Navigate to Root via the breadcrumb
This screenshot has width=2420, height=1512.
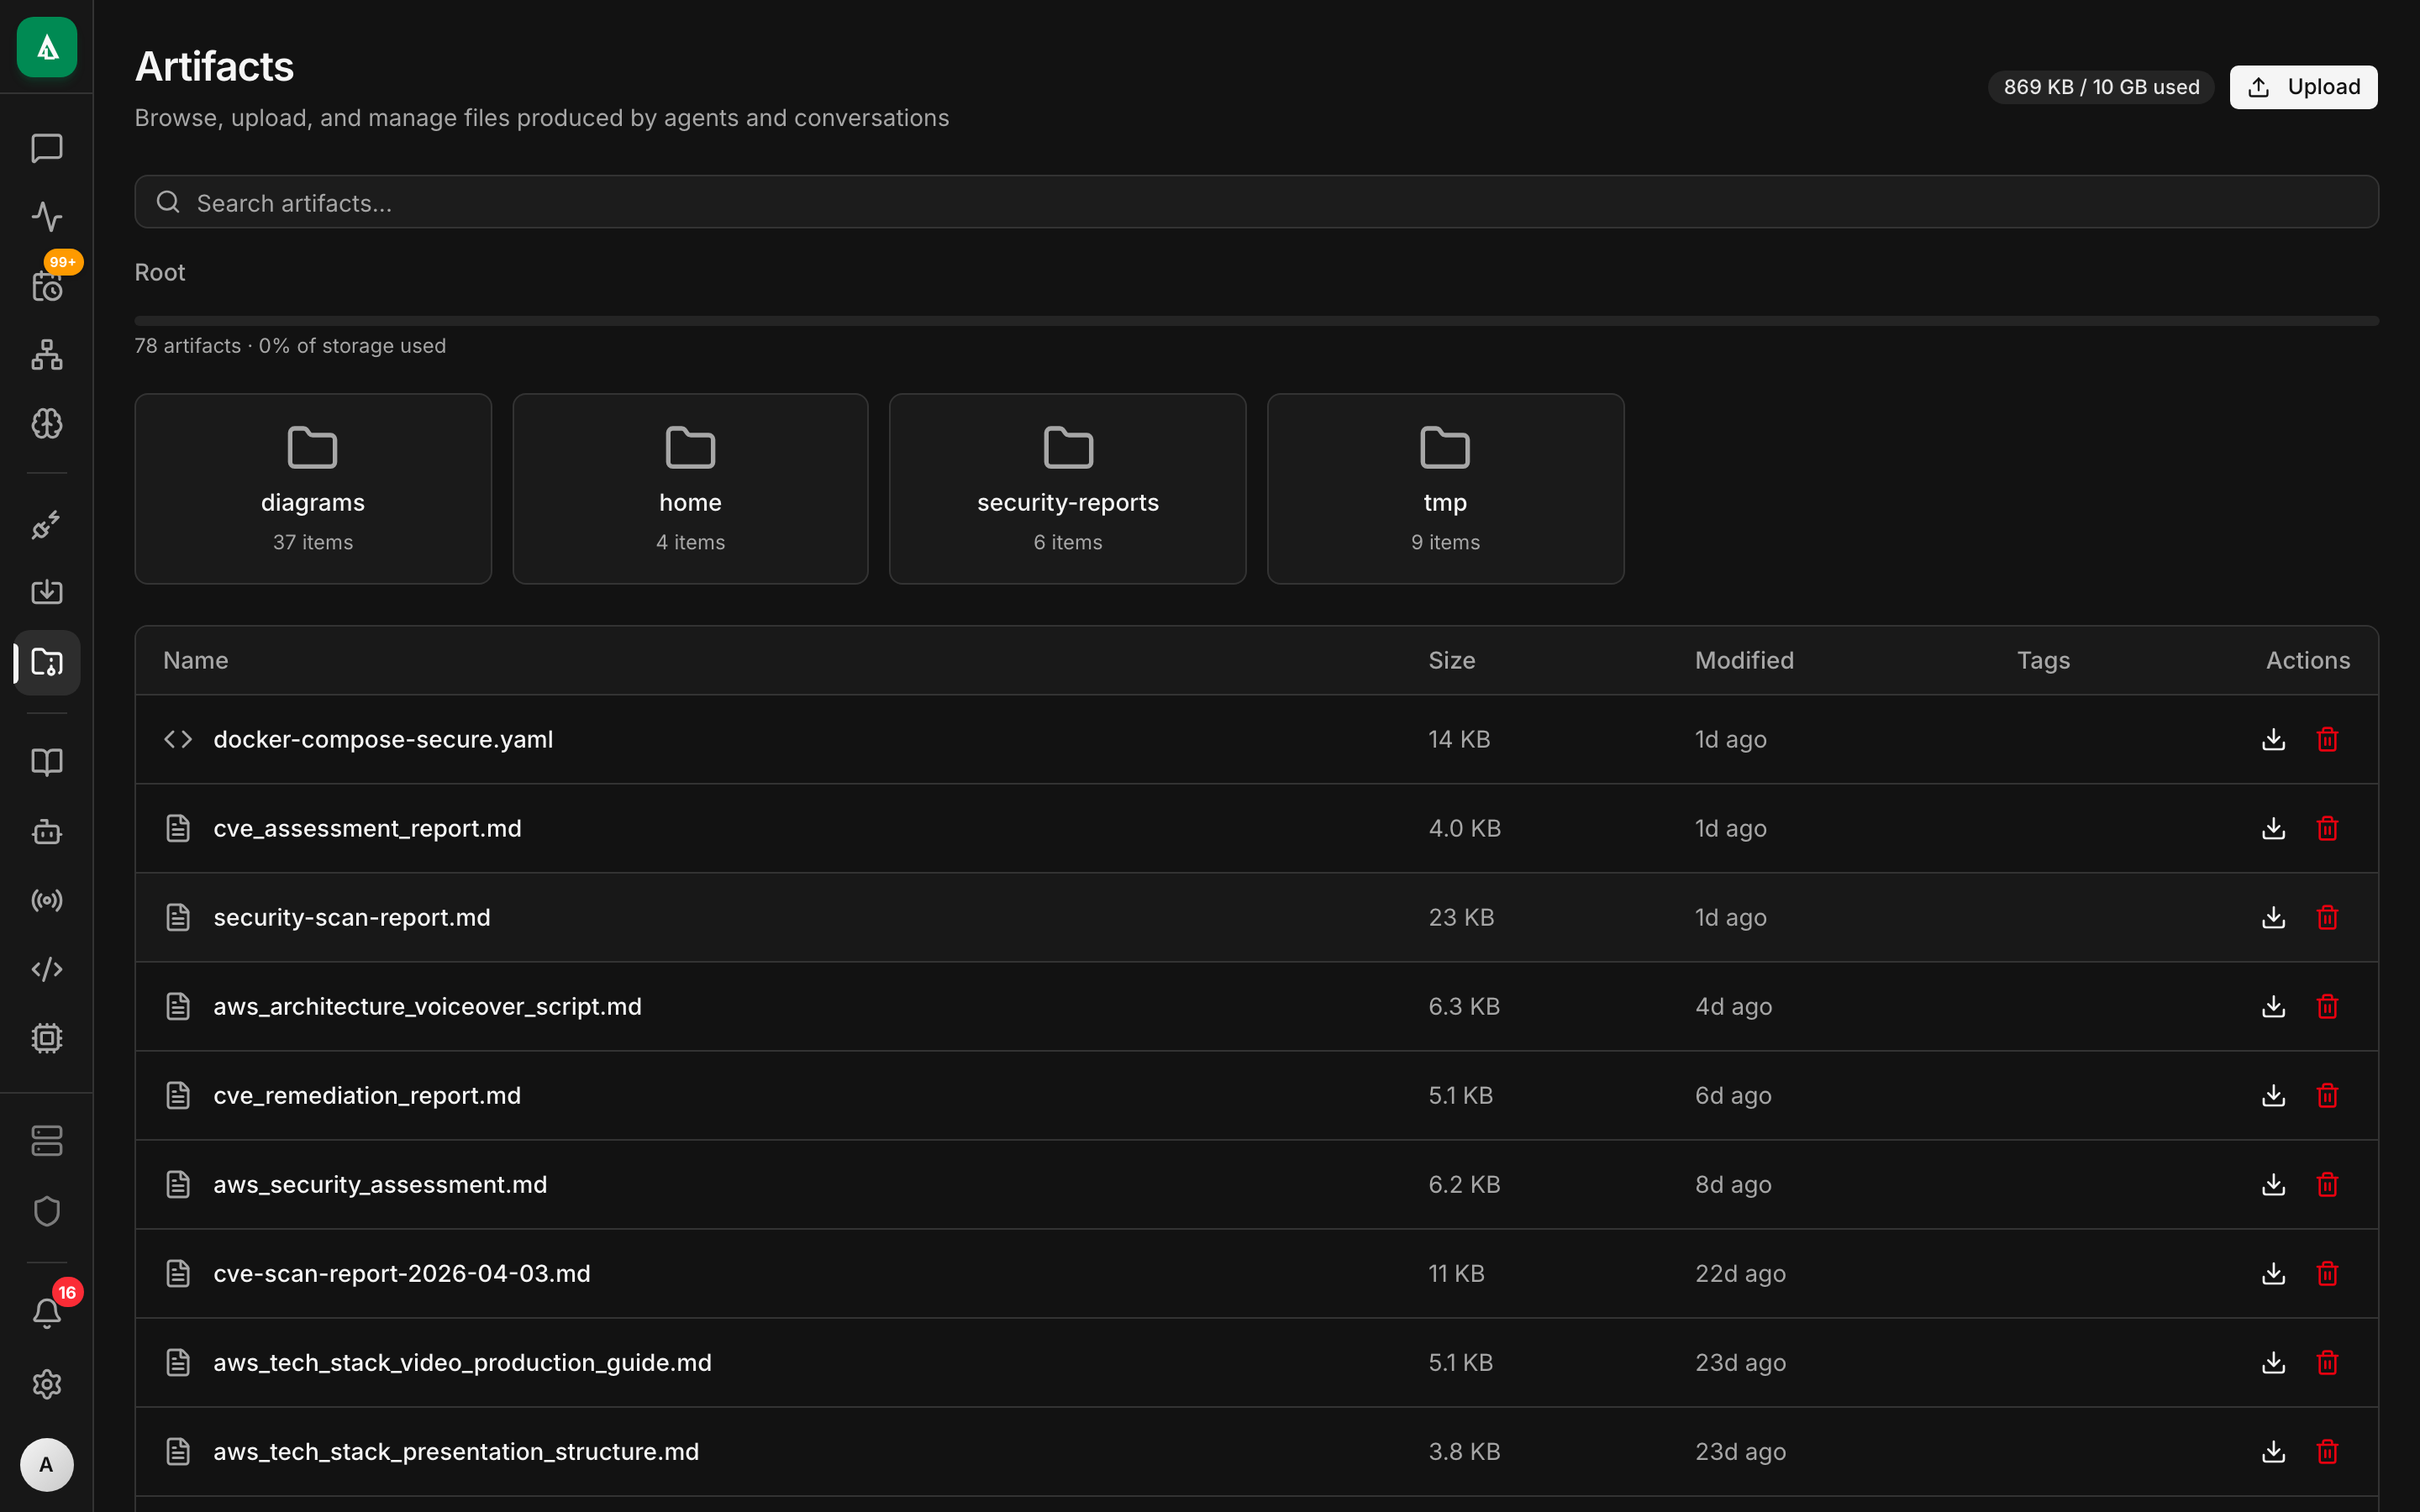[x=160, y=271]
